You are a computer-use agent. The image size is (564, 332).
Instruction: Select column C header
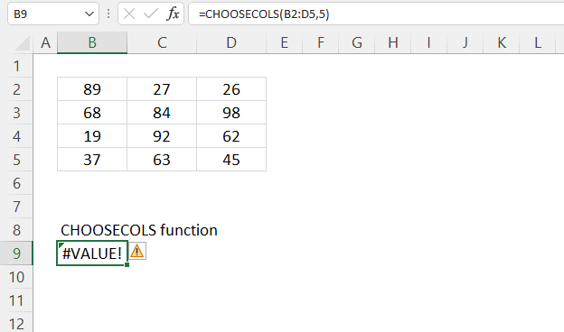(162, 43)
